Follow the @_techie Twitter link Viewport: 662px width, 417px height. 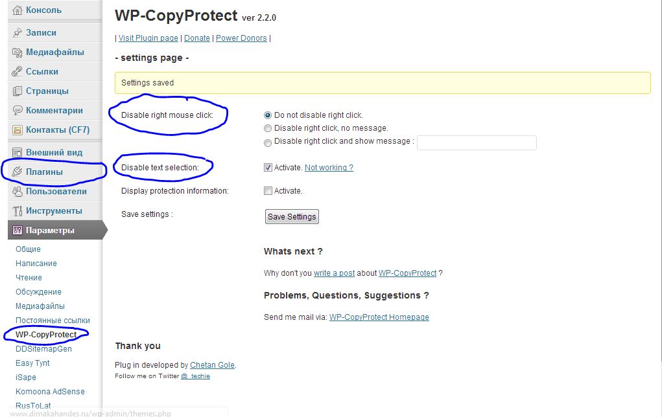tap(195, 376)
